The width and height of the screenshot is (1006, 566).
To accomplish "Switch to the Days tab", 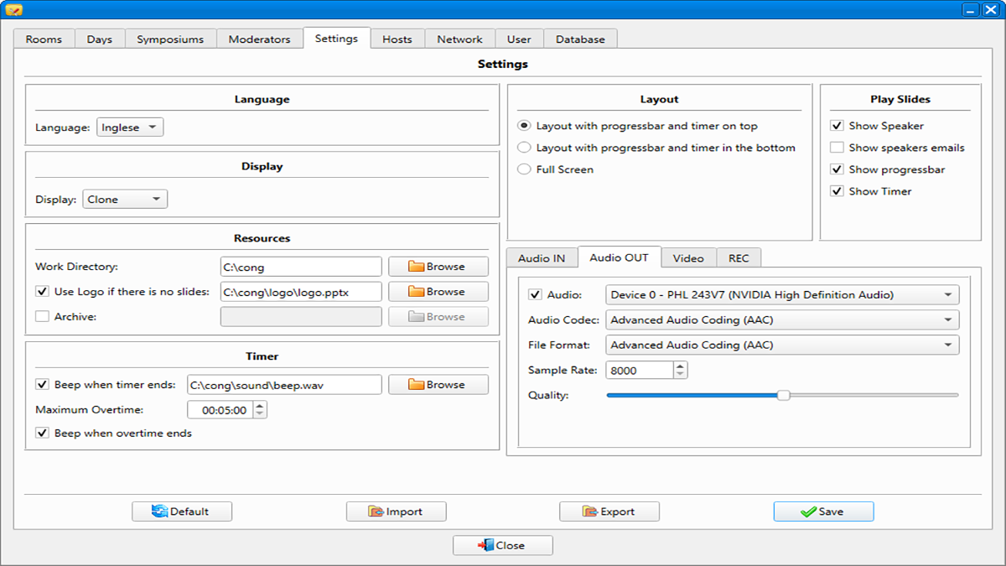I will (100, 39).
